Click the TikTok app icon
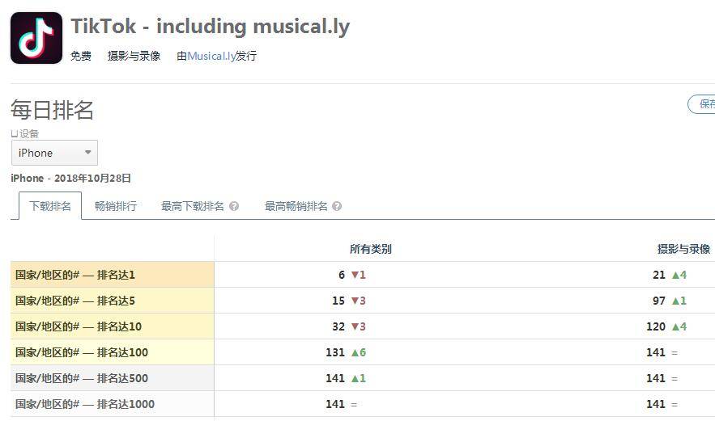Viewport: 715px width, 421px height. coord(36,38)
